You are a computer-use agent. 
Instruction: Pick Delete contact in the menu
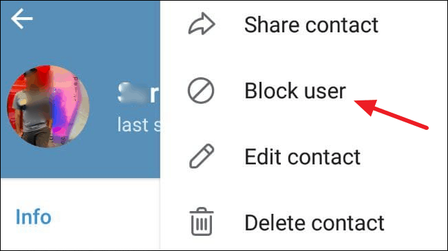point(304,222)
